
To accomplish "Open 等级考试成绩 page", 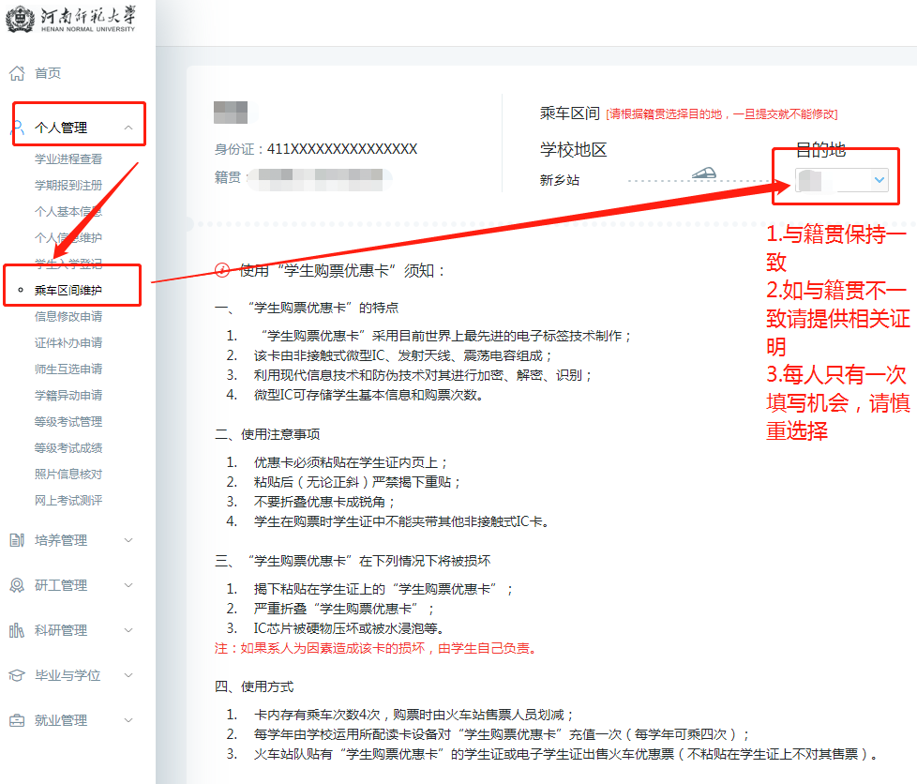I will coord(68,448).
